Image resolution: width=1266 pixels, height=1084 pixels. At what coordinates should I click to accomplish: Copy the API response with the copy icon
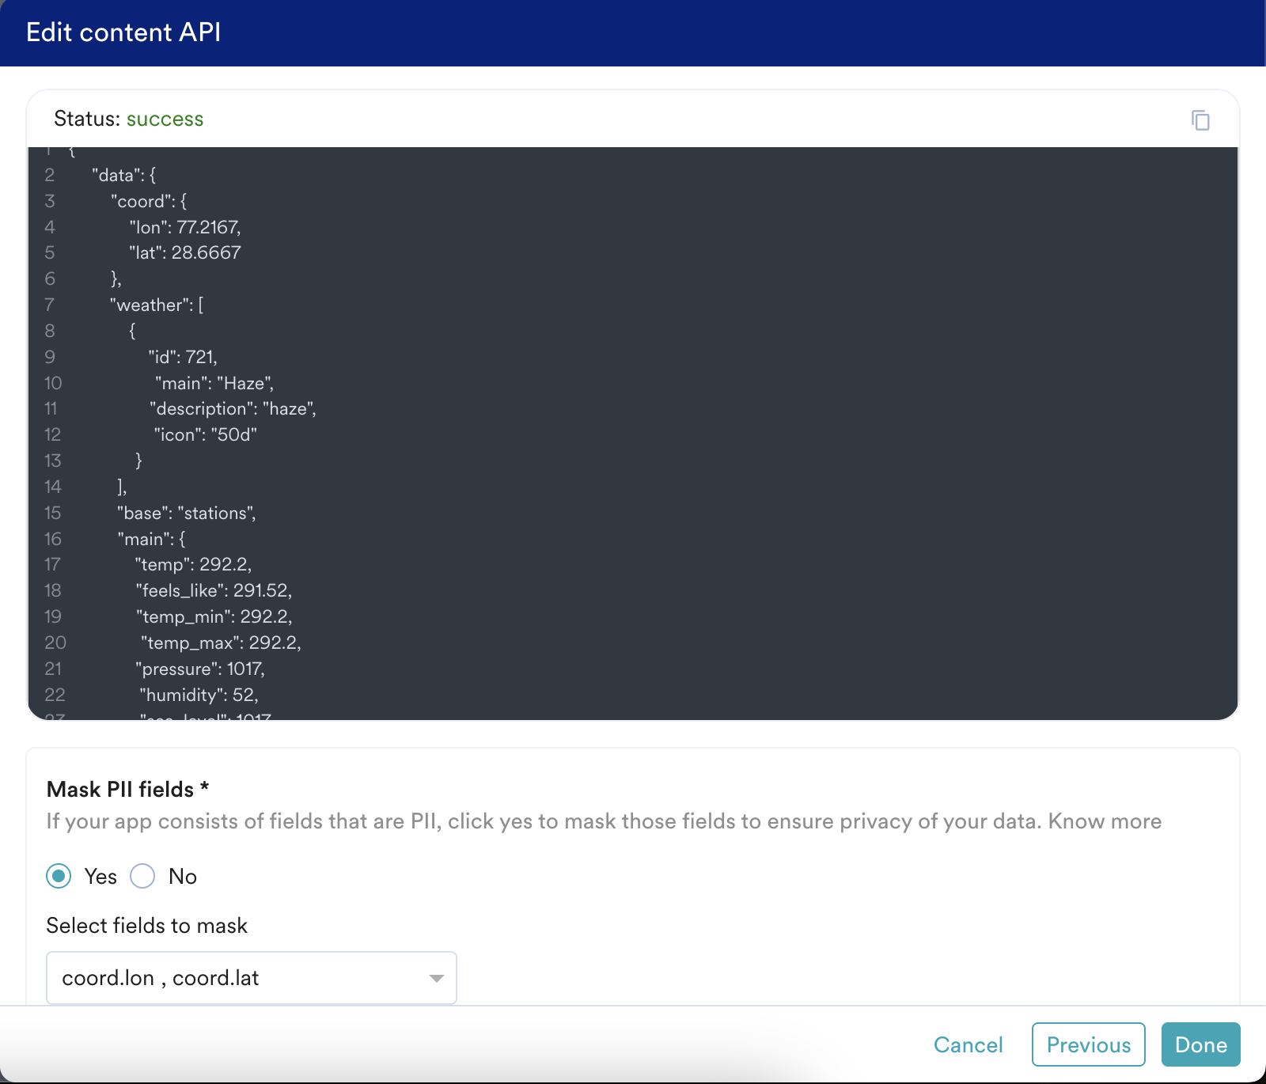tap(1200, 120)
